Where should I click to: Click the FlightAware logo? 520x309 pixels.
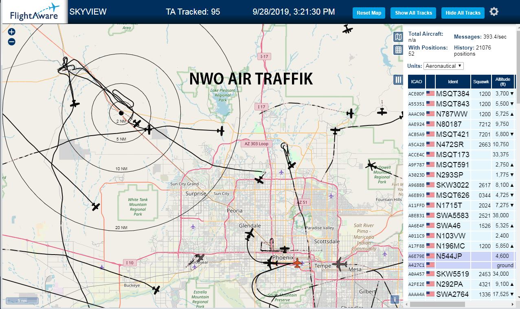pyautogui.click(x=34, y=12)
